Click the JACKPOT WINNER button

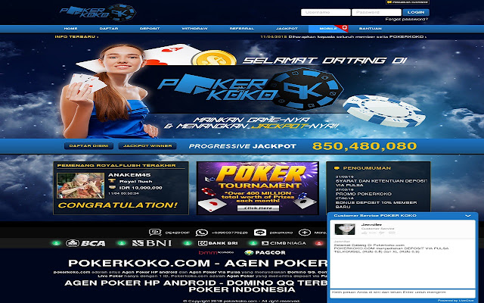[147, 146]
